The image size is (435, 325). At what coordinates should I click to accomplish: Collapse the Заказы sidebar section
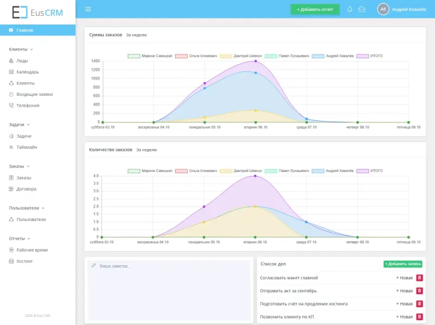point(19,166)
